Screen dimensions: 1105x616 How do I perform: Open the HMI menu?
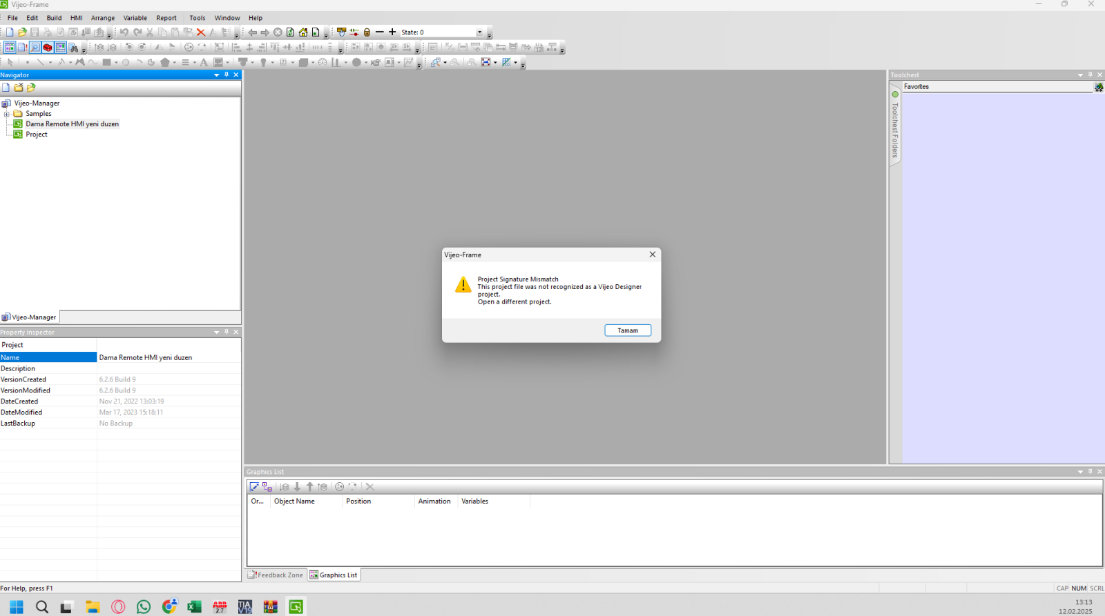[77, 18]
